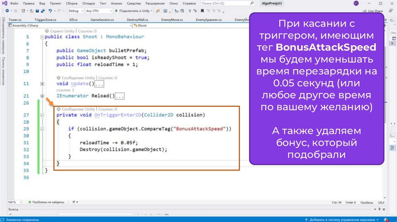
Task: Open the Отладка menu
Action: (89, 3)
